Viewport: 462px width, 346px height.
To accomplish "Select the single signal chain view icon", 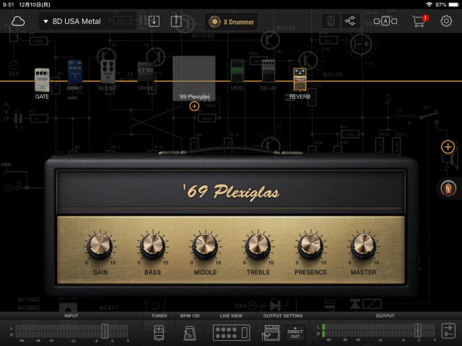I will click(331, 21).
